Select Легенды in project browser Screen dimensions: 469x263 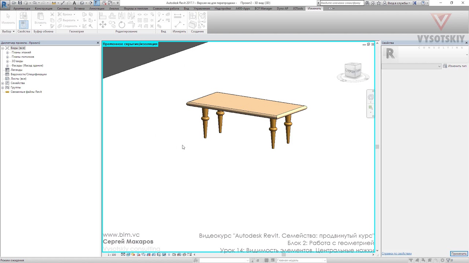(x=16, y=70)
